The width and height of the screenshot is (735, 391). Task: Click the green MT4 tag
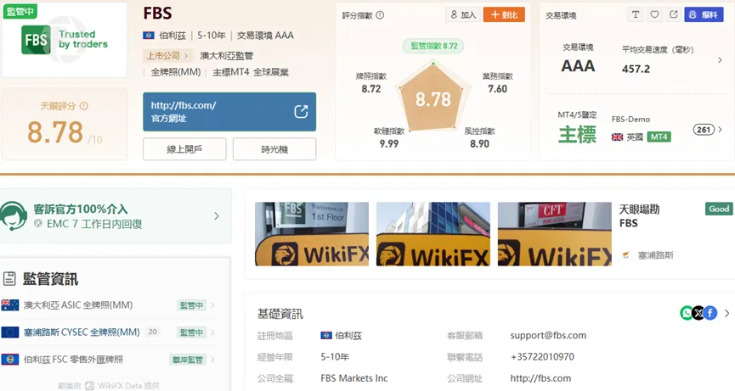[x=659, y=137]
